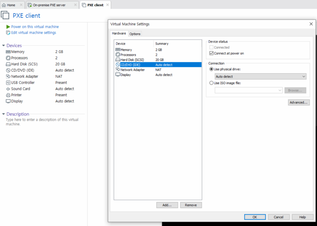Click Edit virtual machine settings link

click(x=33, y=33)
